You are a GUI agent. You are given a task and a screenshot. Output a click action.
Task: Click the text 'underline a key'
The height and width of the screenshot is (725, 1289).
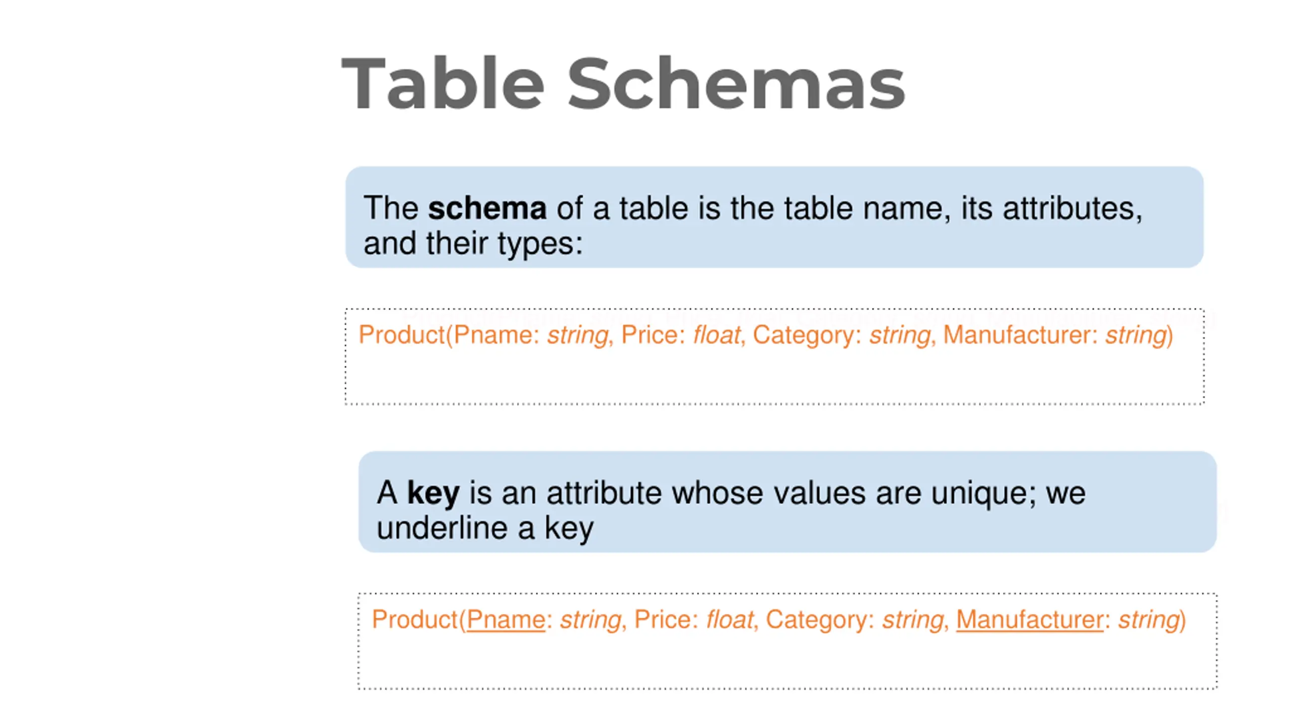coord(485,529)
